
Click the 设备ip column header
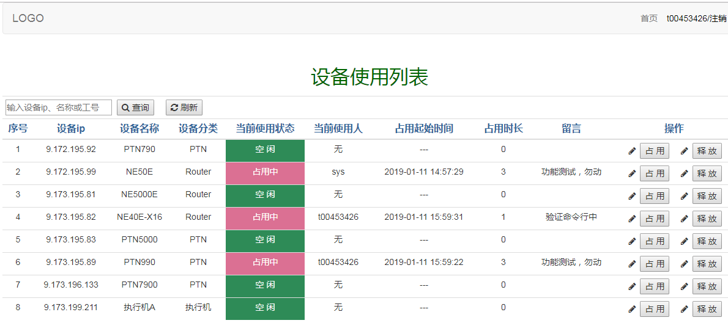[71, 128]
